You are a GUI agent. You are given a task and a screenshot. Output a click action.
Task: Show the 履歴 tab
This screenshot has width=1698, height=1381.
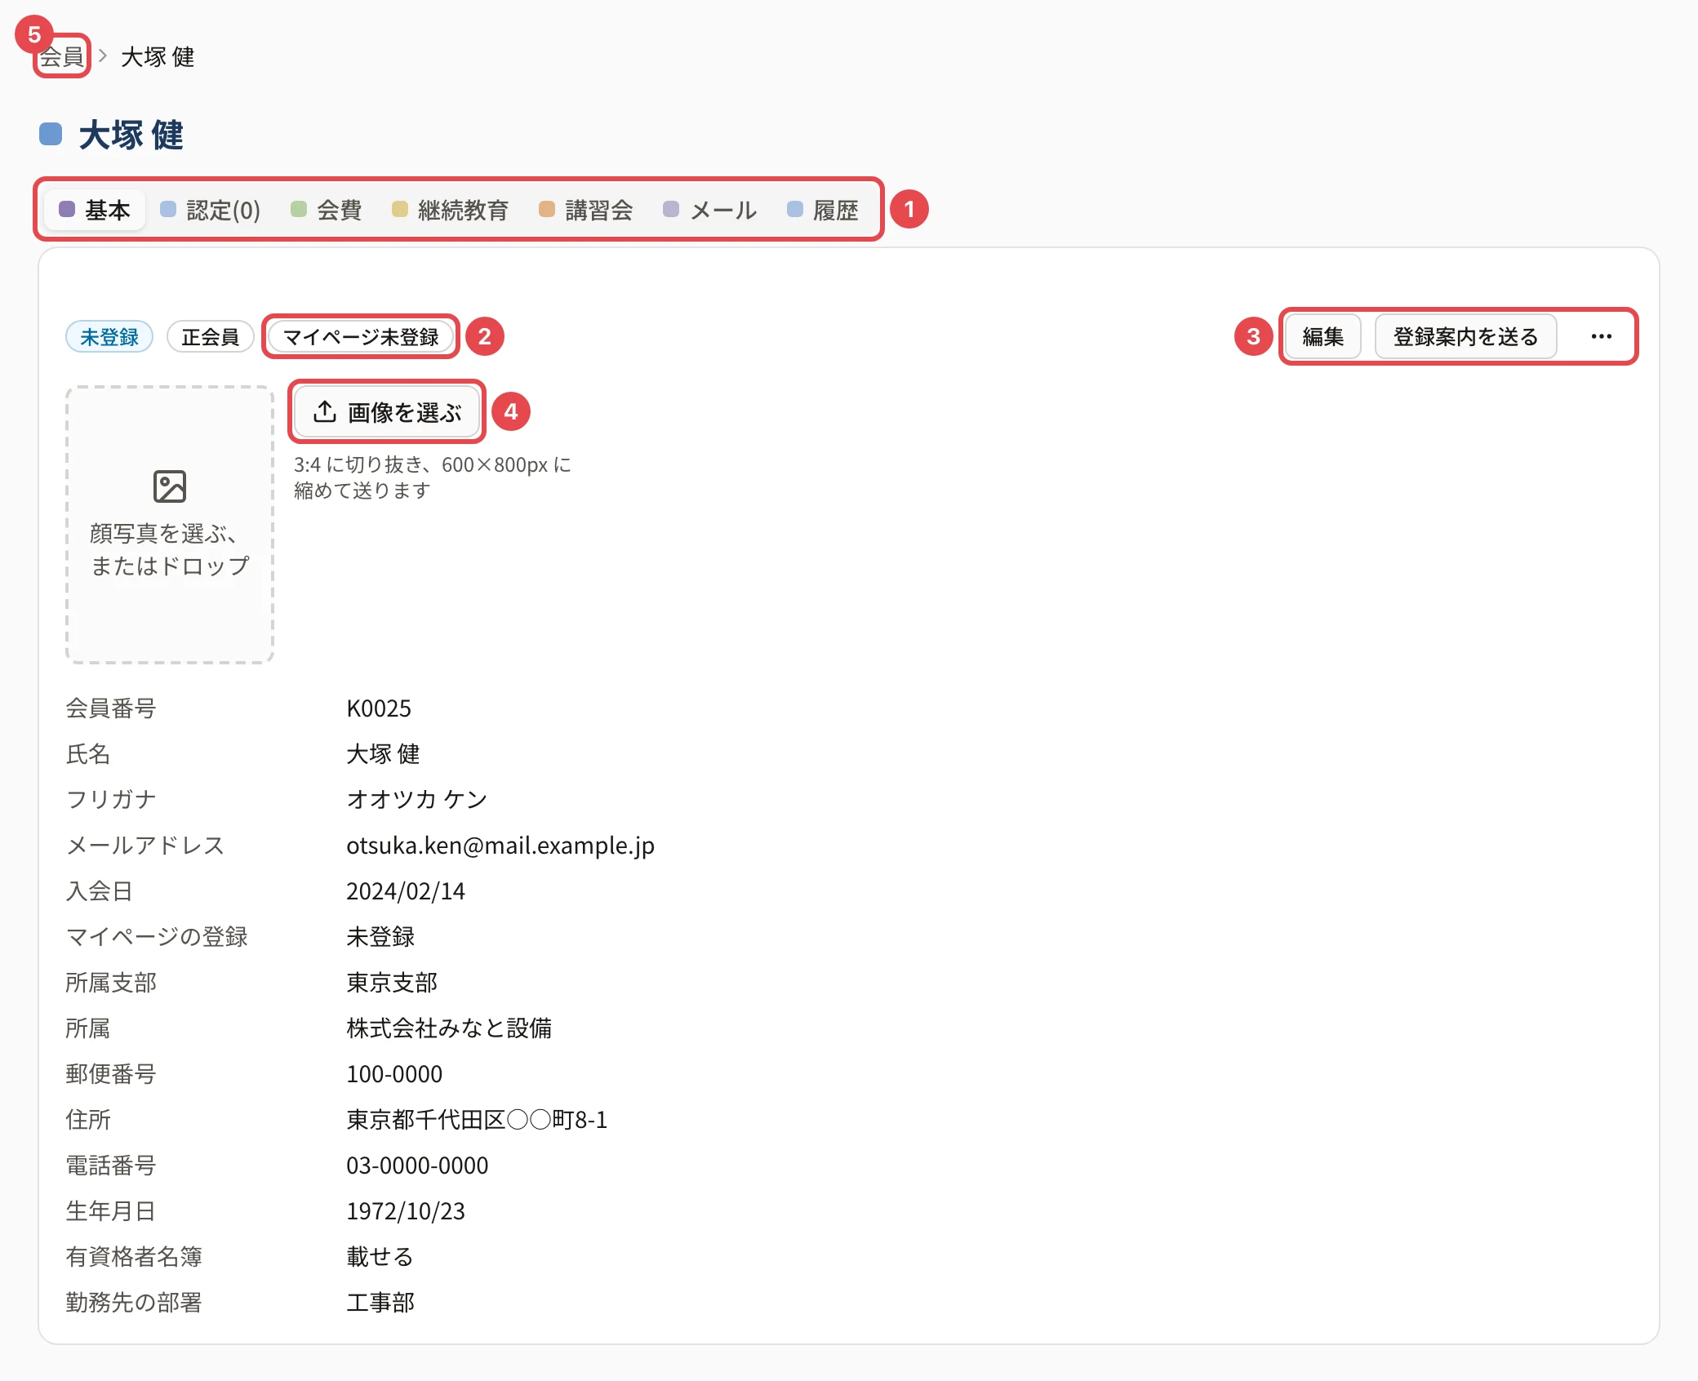coord(823,210)
